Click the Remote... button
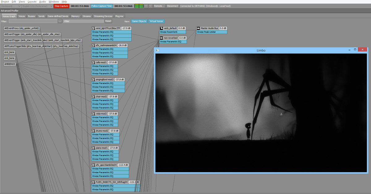Image resolution: width=371 pixels, height=194 pixels. point(159,6)
